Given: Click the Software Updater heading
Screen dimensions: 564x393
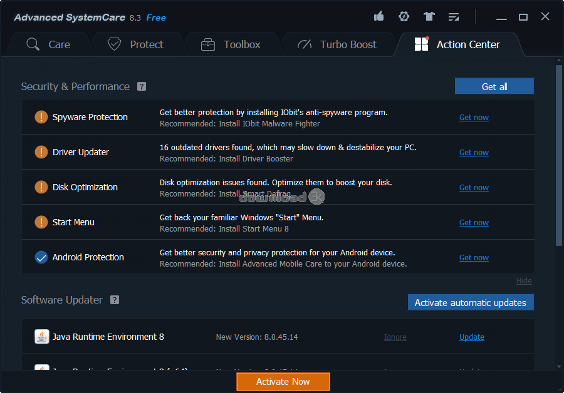Looking at the screenshot, I should click(x=62, y=300).
